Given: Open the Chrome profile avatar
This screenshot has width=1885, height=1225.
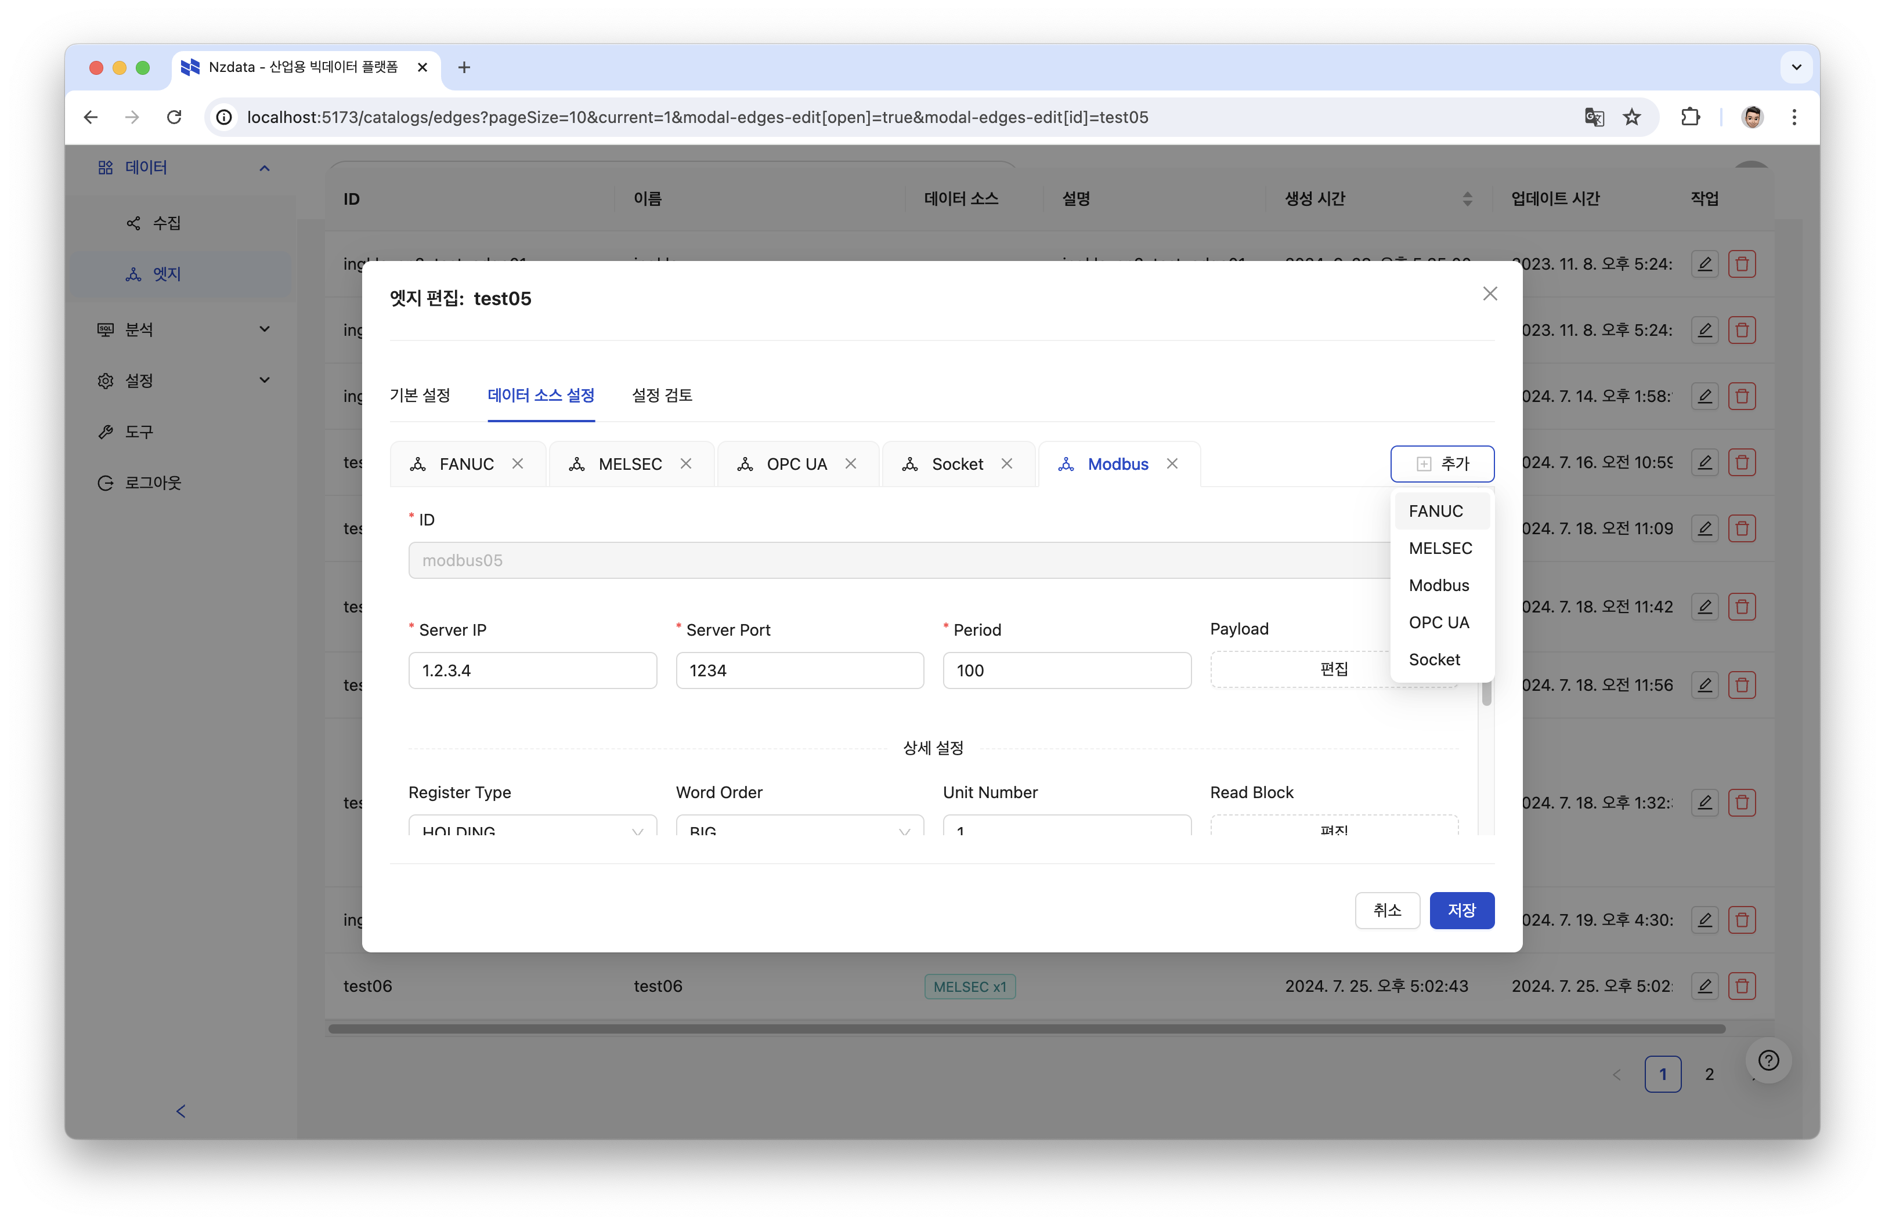Looking at the screenshot, I should tap(1752, 117).
